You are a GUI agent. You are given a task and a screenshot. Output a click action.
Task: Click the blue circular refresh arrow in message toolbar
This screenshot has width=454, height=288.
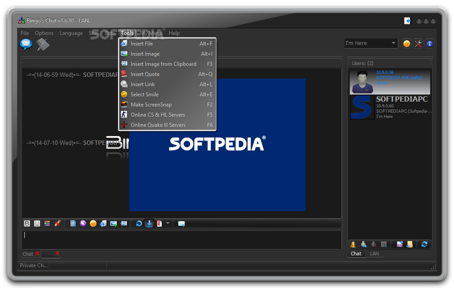pos(139,224)
